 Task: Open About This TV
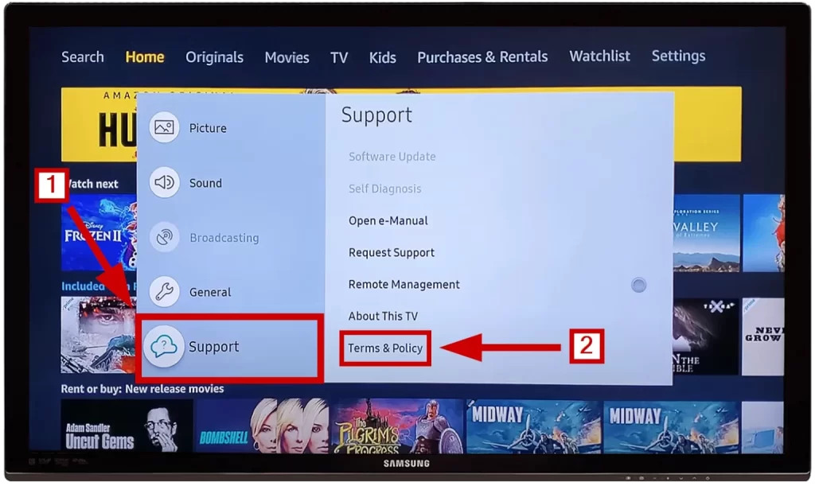[383, 316]
